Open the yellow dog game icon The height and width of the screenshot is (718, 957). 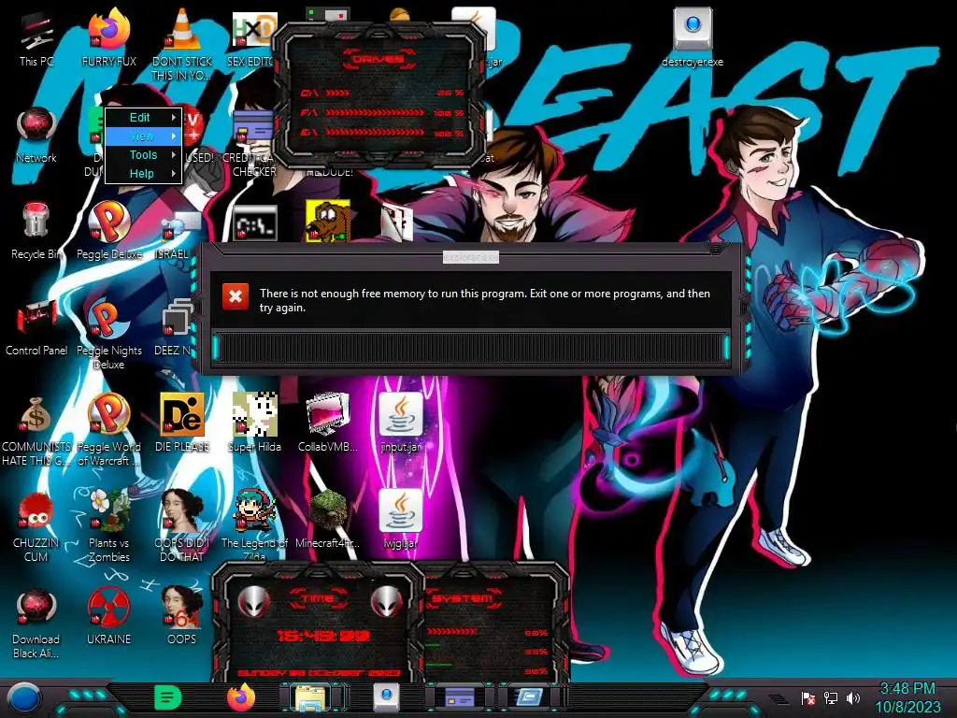click(x=328, y=221)
